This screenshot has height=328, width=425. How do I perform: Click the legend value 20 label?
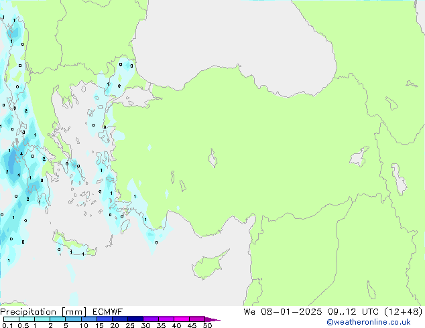click(x=115, y=325)
